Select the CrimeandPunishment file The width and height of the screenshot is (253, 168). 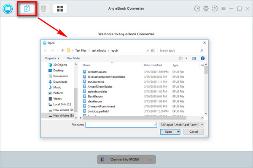101,106
